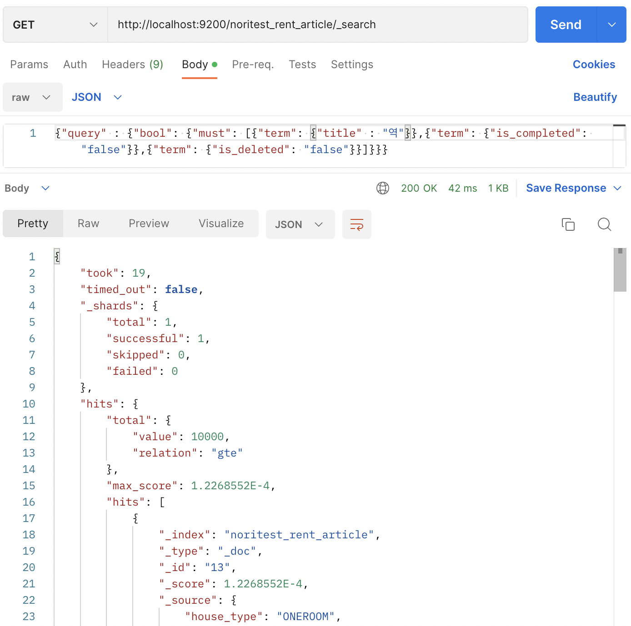Open the GET method dropdown
Image resolution: width=631 pixels, height=626 pixels.
[55, 25]
